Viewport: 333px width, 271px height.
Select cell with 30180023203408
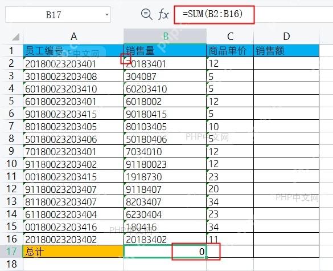click(73, 75)
